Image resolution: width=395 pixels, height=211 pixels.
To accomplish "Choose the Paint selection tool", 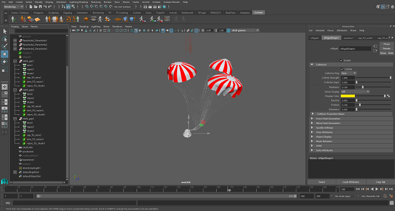I will (x=5, y=46).
